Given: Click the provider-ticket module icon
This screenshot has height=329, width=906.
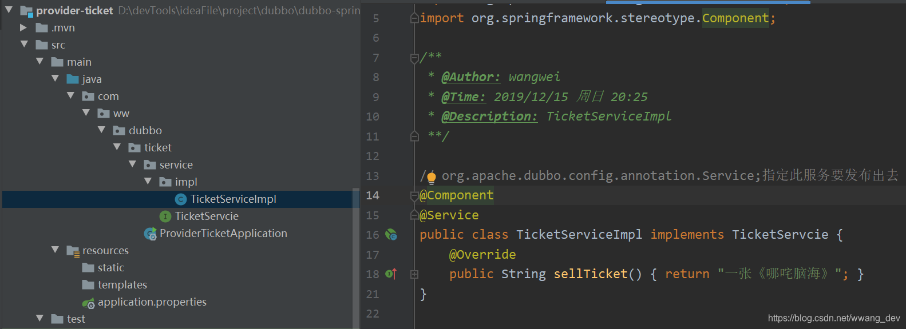Looking at the screenshot, I should [x=26, y=11].
